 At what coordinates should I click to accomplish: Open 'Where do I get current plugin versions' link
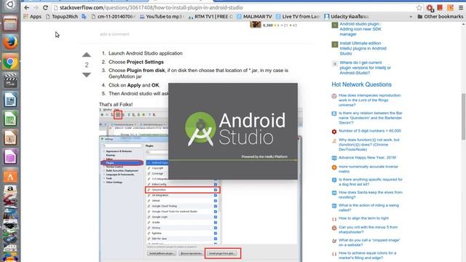365,68
